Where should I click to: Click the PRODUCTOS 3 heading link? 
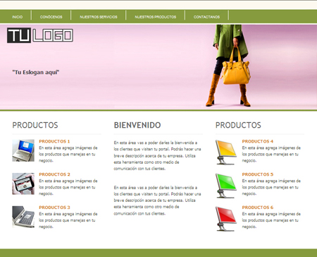tap(54, 208)
